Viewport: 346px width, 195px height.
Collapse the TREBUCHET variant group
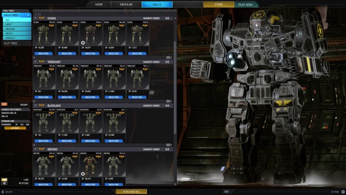click(35, 62)
